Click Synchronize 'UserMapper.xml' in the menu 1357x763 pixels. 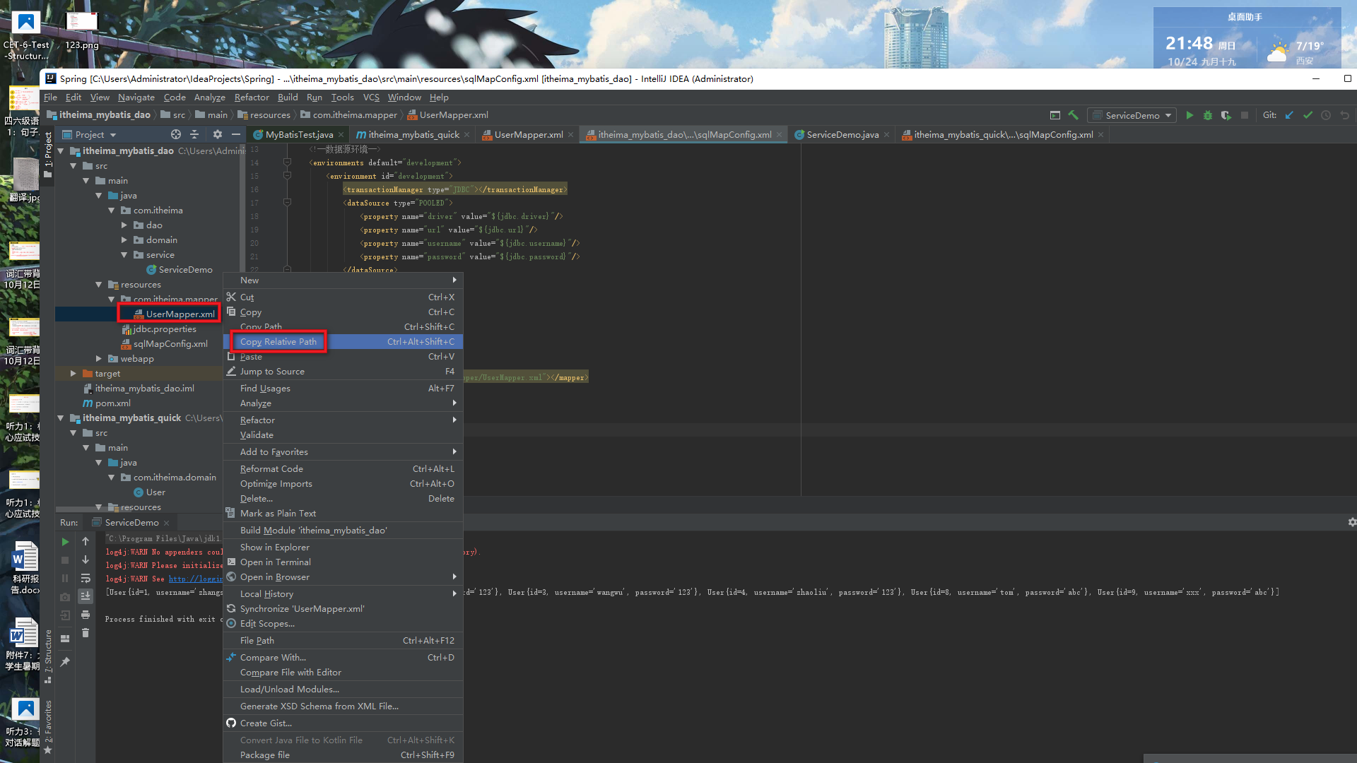point(302,608)
